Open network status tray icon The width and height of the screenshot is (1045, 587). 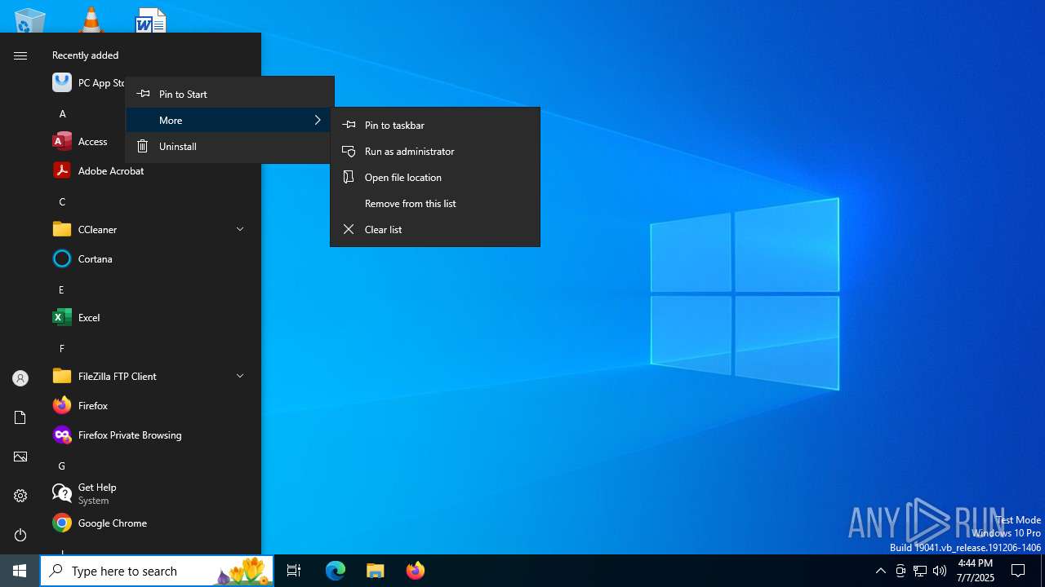(x=920, y=571)
